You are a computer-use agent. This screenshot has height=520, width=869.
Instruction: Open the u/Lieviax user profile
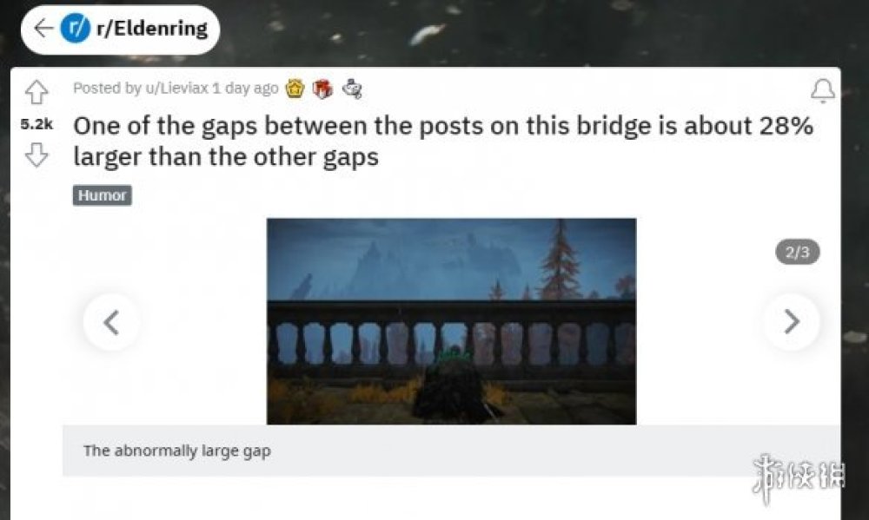click(x=176, y=88)
